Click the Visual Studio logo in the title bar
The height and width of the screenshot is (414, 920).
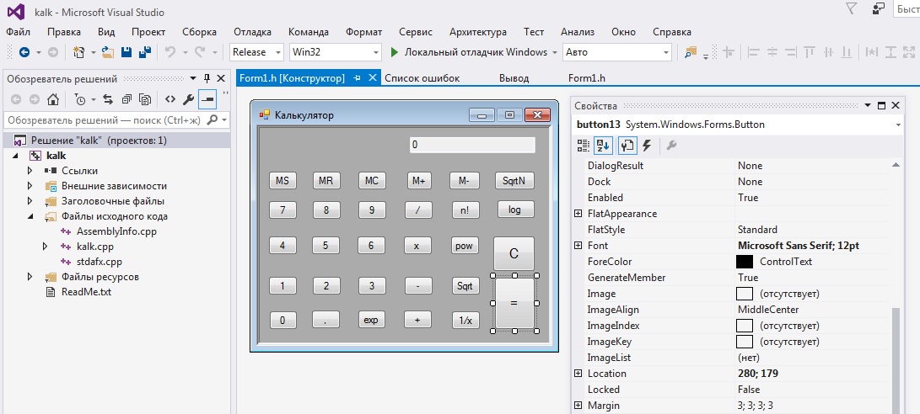click(x=16, y=12)
